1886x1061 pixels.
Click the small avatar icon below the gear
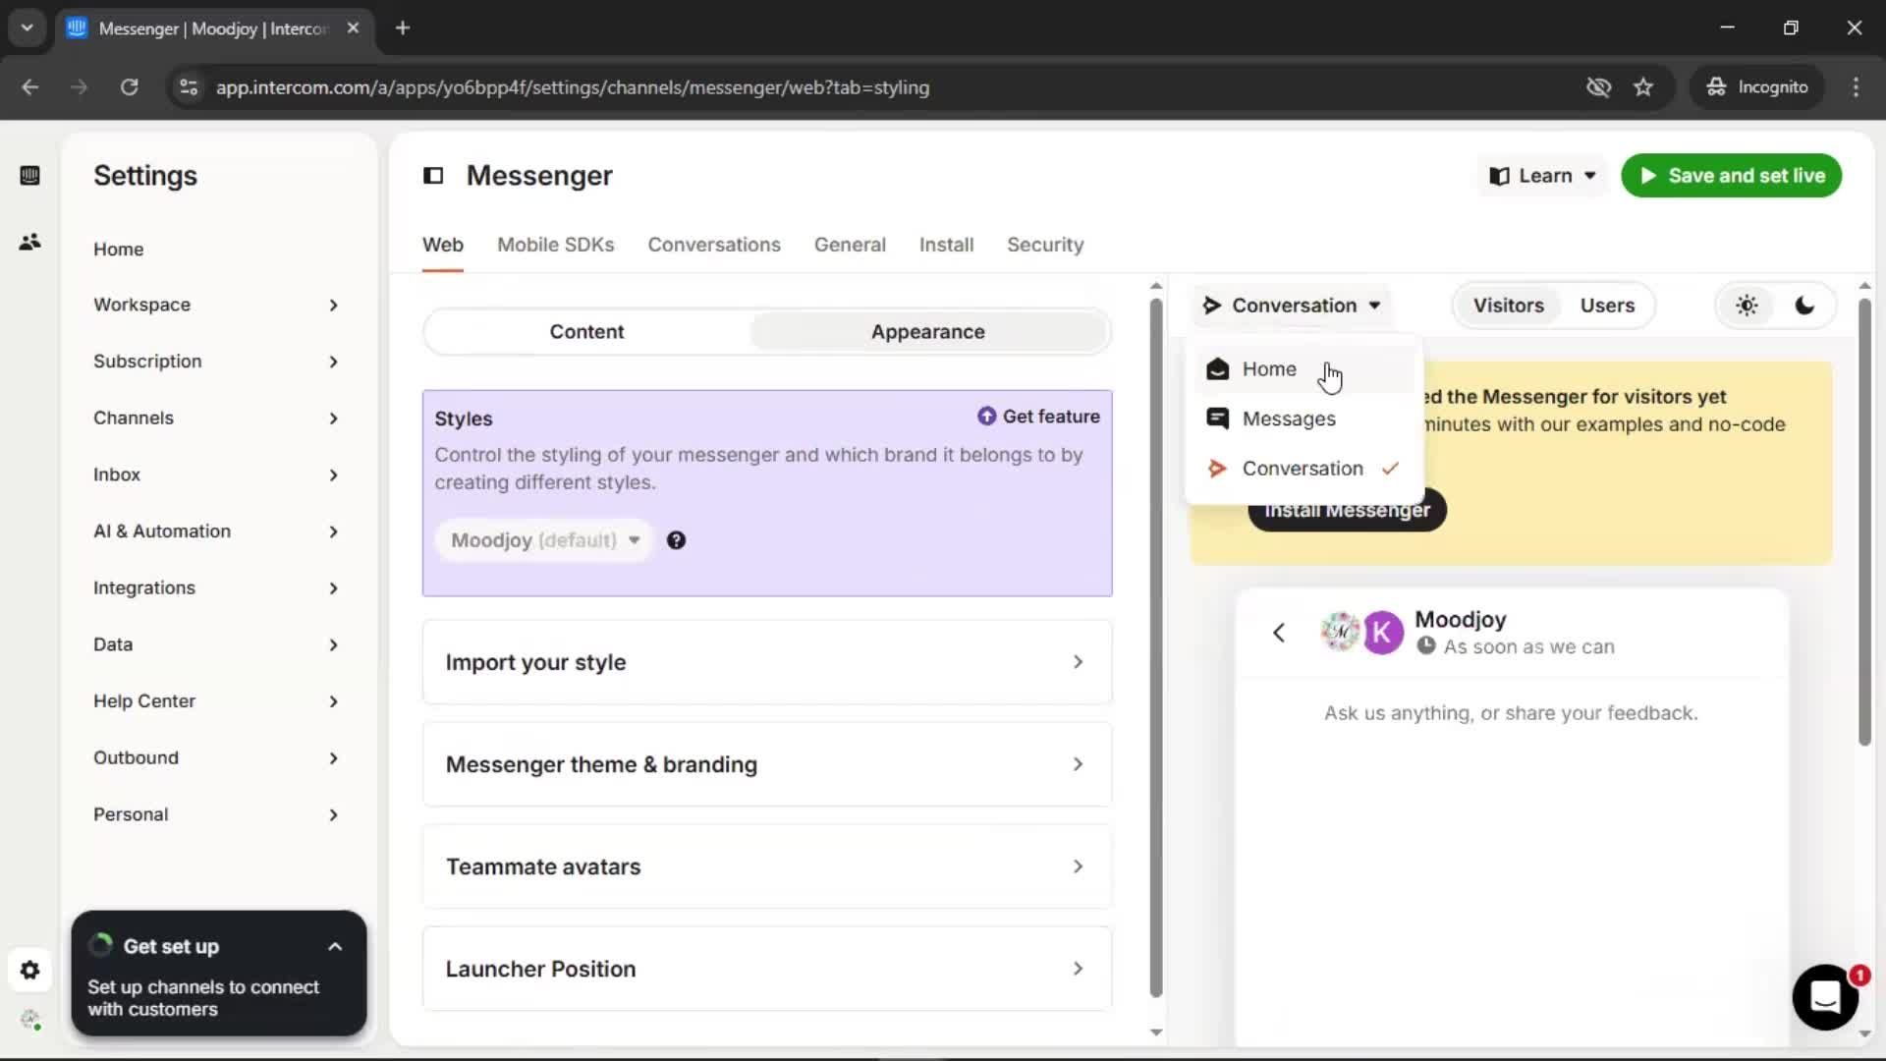(30, 1020)
